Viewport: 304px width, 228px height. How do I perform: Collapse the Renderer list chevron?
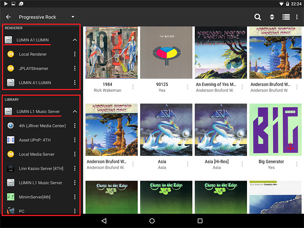click(75, 40)
